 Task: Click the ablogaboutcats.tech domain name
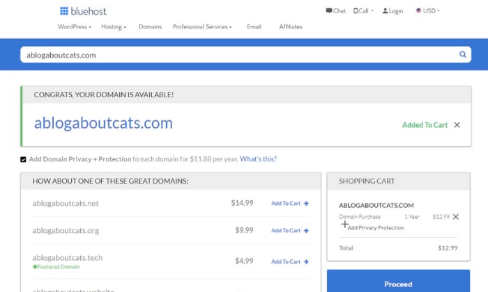point(68,258)
